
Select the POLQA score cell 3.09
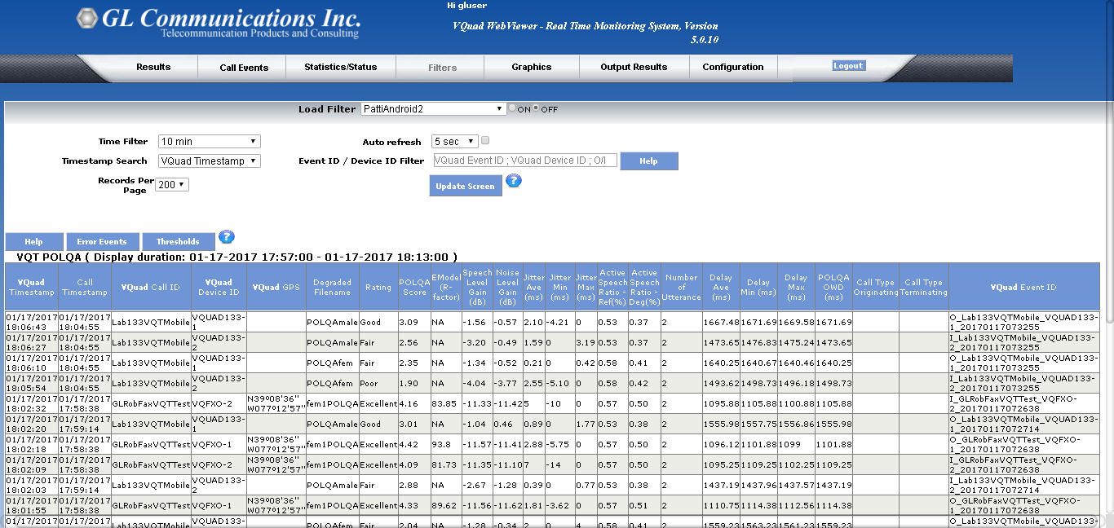pos(414,323)
